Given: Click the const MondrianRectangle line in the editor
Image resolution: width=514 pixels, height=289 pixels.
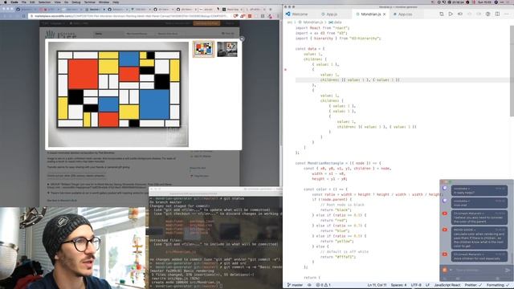Looking at the screenshot, I should pos(337,163).
